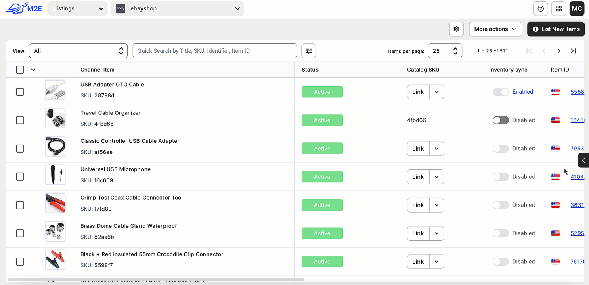Click the US flag beside USB Adapter item ID
This screenshot has width=589, height=285.
555,92
